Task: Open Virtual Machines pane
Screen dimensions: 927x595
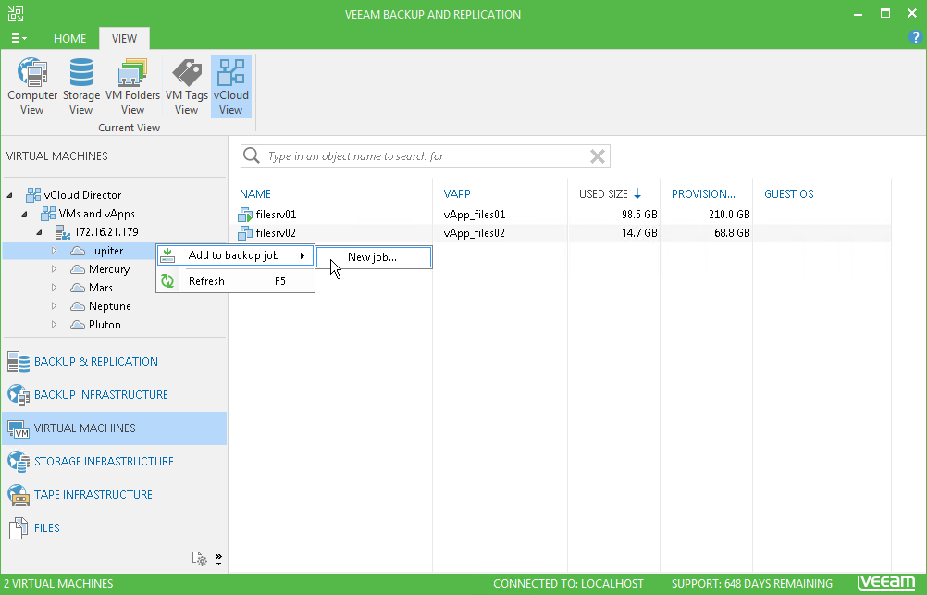Action: [114, 428]
